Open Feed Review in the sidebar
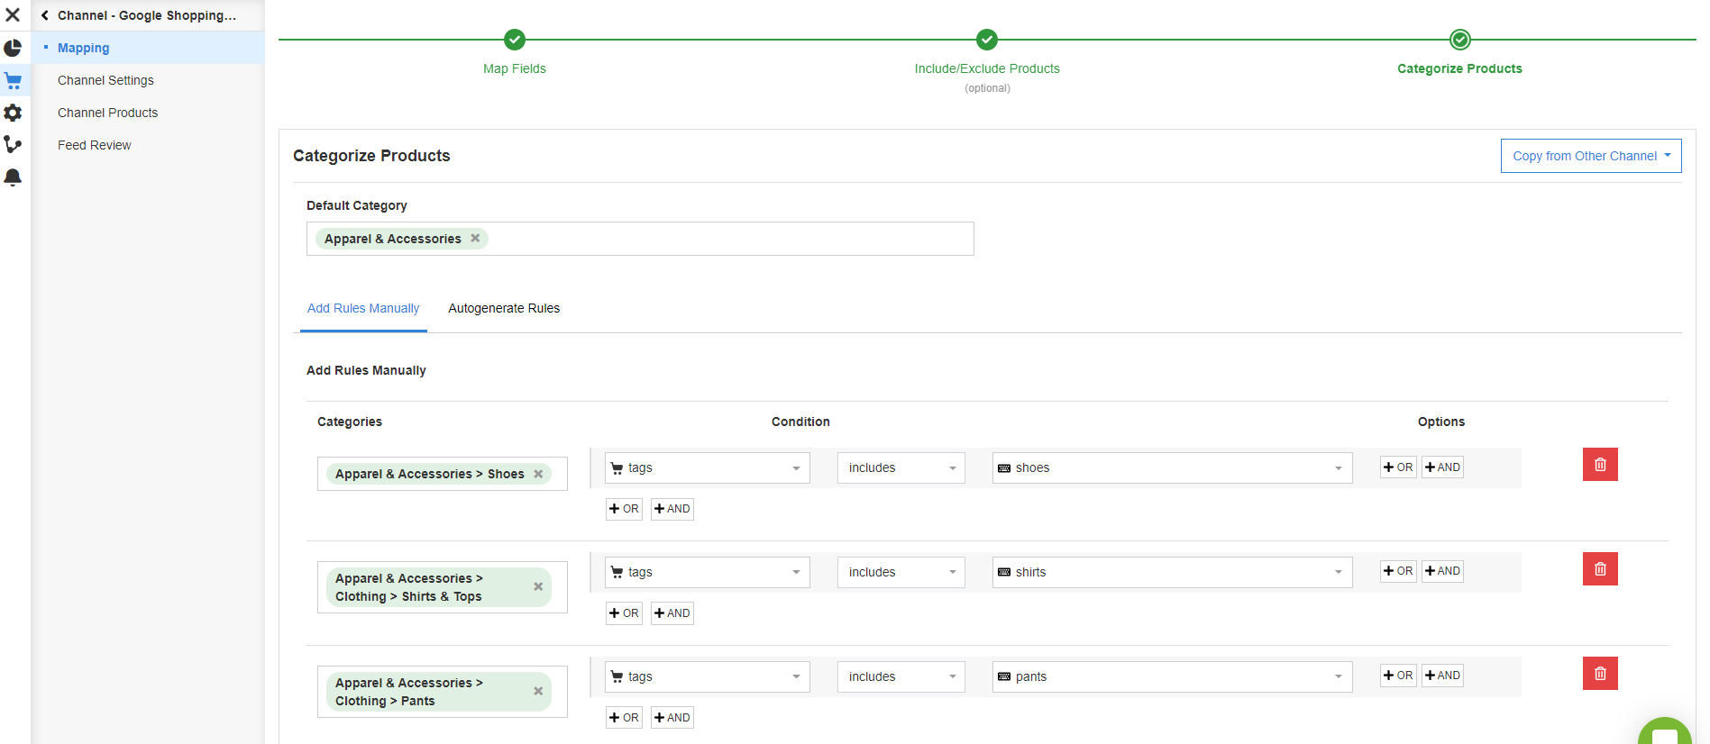This screenshot has height=744, width=1710. pyautogui.click(x=95, y=145)
